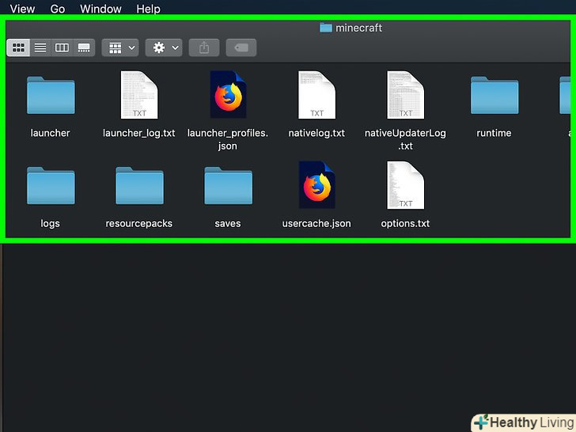
Task: Click the logs folder name label
Action: tap(50, 224)
